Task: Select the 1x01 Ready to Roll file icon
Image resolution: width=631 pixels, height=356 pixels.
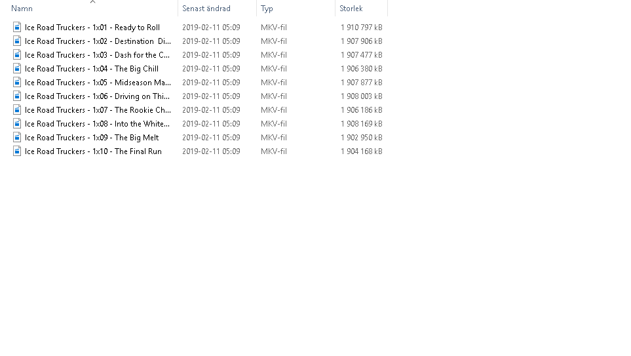Action: click(x=17, y=27)
